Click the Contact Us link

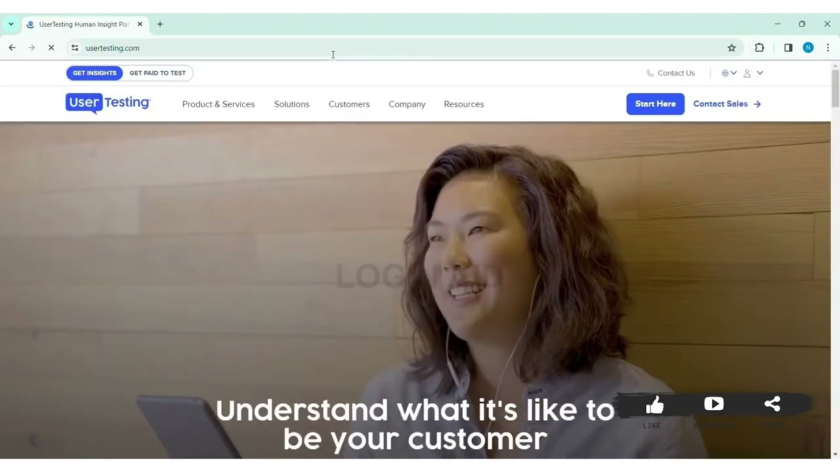click(670, 73)
